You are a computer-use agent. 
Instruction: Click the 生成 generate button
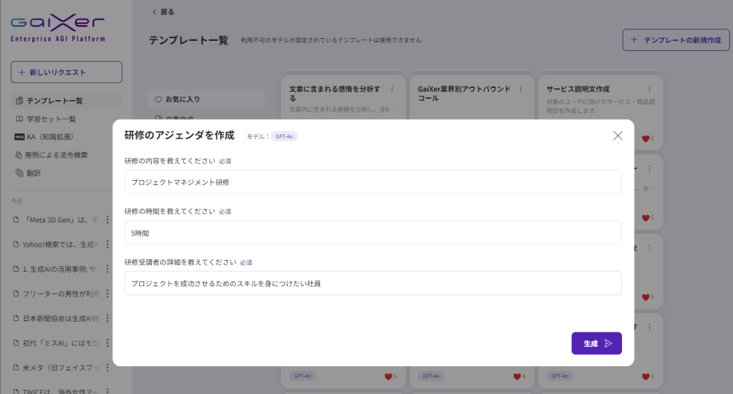coord(596,343)
